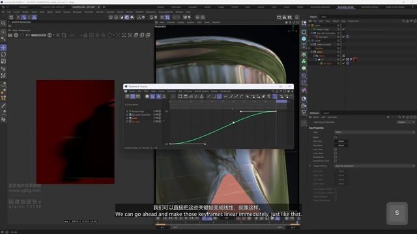Screen dimensions: 417x234
Task: Adjust the RT slider in Redshift RenderView
Action: tap(38, 35)
